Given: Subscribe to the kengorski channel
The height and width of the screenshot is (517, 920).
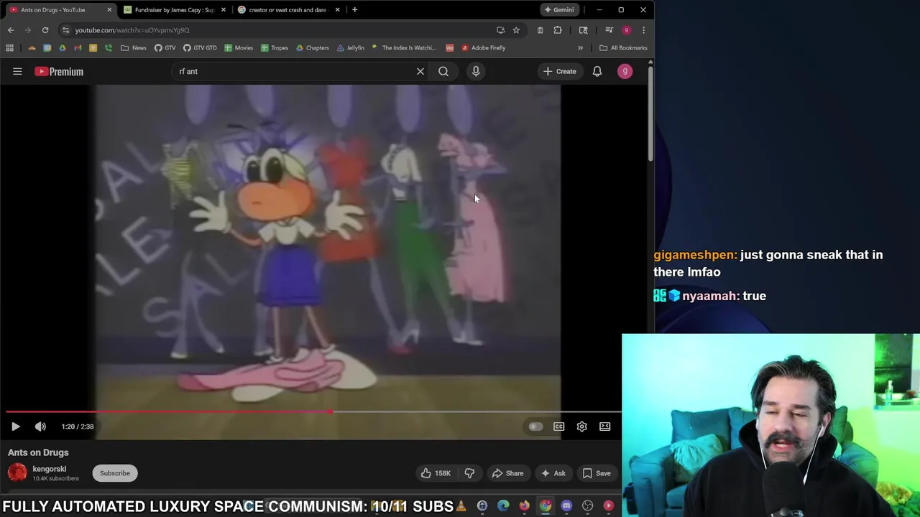Looking at the screenshot, I should pos(115,473).
